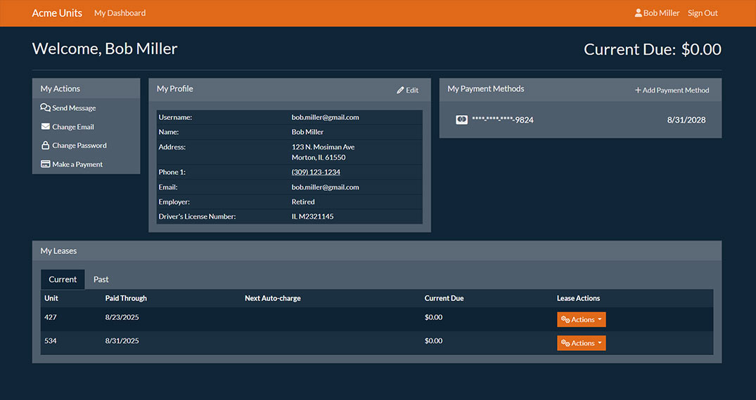Click the phone number (309) 123-1234
Viewport: 756px width, 400px height.
click(x=316, y=172)
